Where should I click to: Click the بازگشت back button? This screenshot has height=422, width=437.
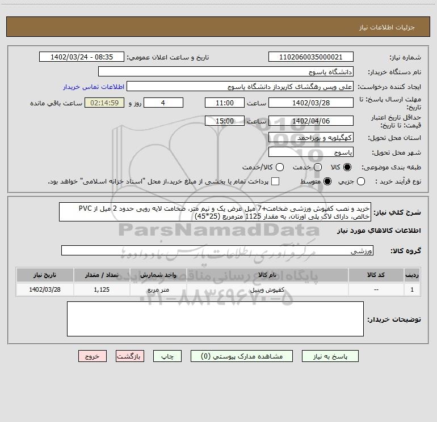(x=130, y=356)
